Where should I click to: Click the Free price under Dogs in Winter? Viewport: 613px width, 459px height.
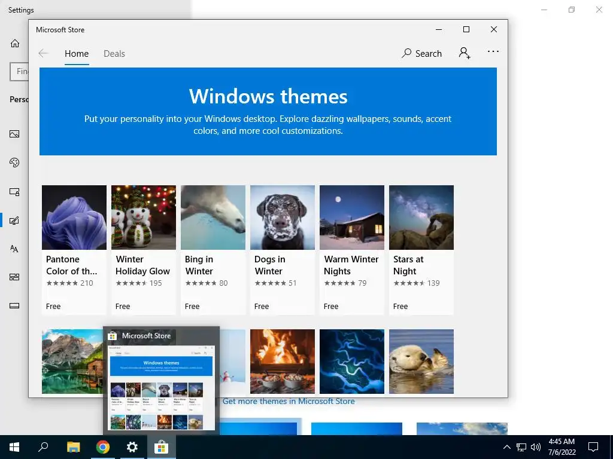(x=262, y=307)
